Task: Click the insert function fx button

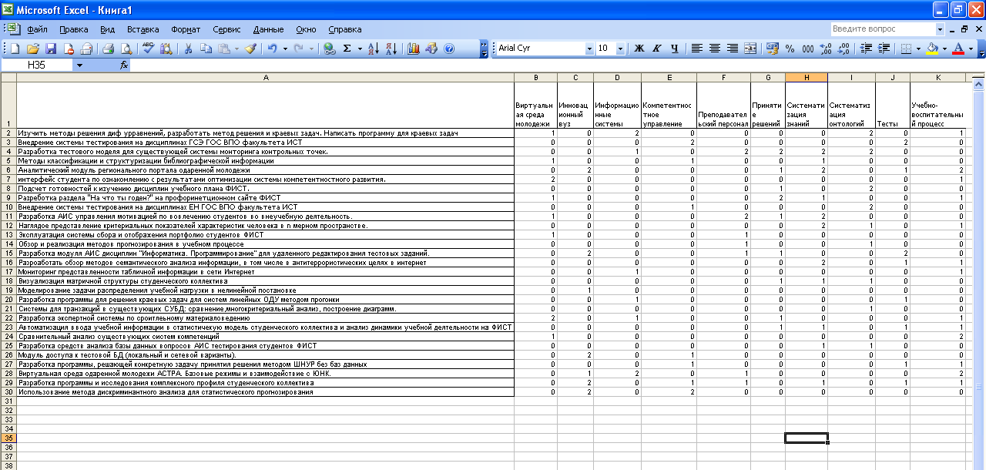Action: tap(124, 65)
